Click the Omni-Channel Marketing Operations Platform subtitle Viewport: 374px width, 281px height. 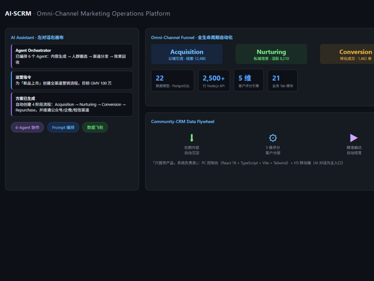(x=103, y=13)
